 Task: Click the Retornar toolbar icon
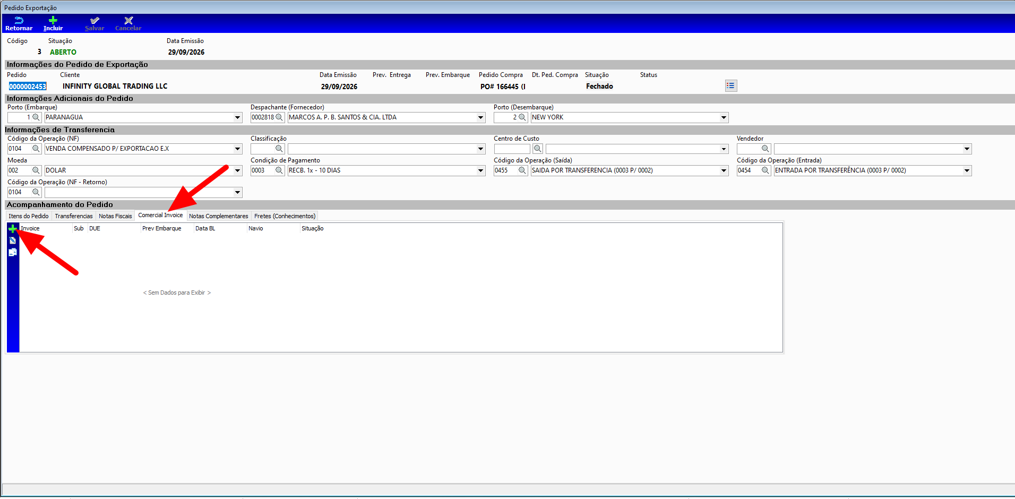tap(19, 21)
